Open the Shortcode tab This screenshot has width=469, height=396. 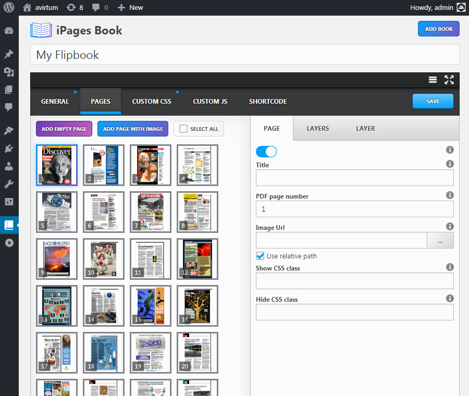(x=268, y=102)
